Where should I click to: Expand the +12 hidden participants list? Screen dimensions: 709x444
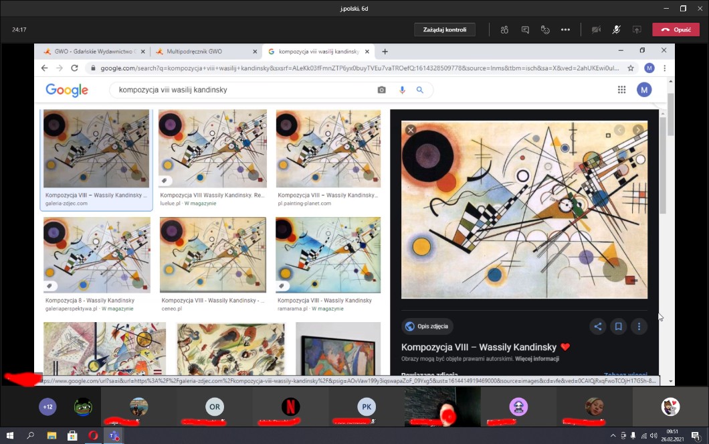[x=47, y=406]
